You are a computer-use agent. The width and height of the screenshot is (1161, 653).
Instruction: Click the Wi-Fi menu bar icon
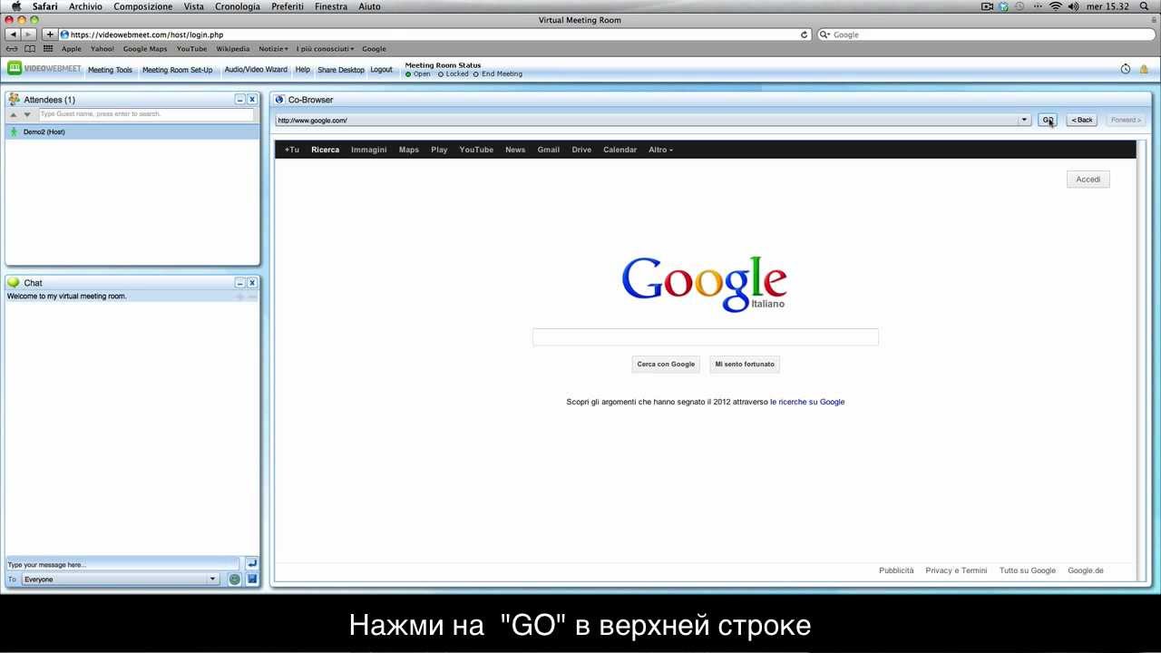(x=1056, y=6)
